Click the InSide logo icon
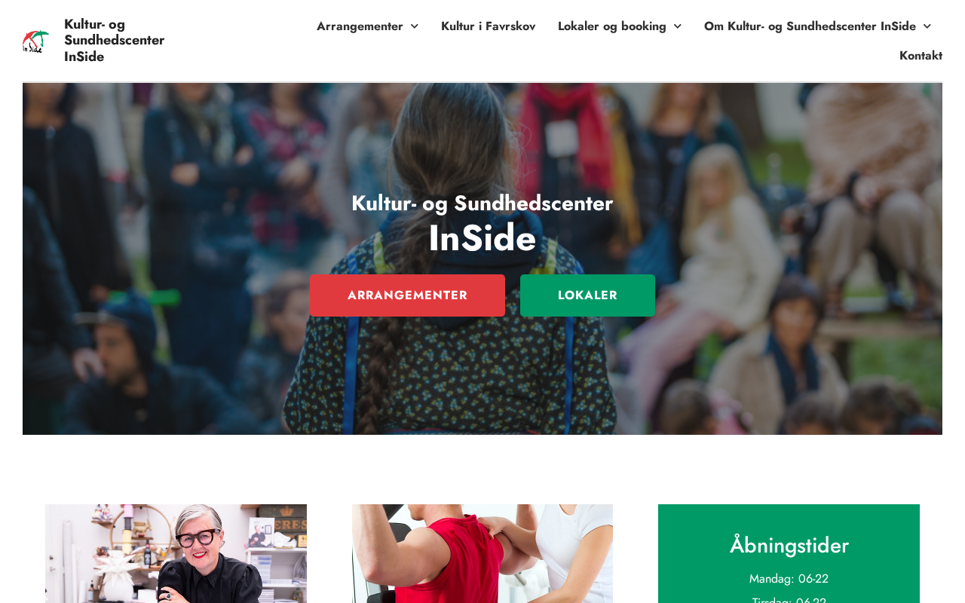The image size is (965, 603). pyautogui.click(x=35, y=41)
